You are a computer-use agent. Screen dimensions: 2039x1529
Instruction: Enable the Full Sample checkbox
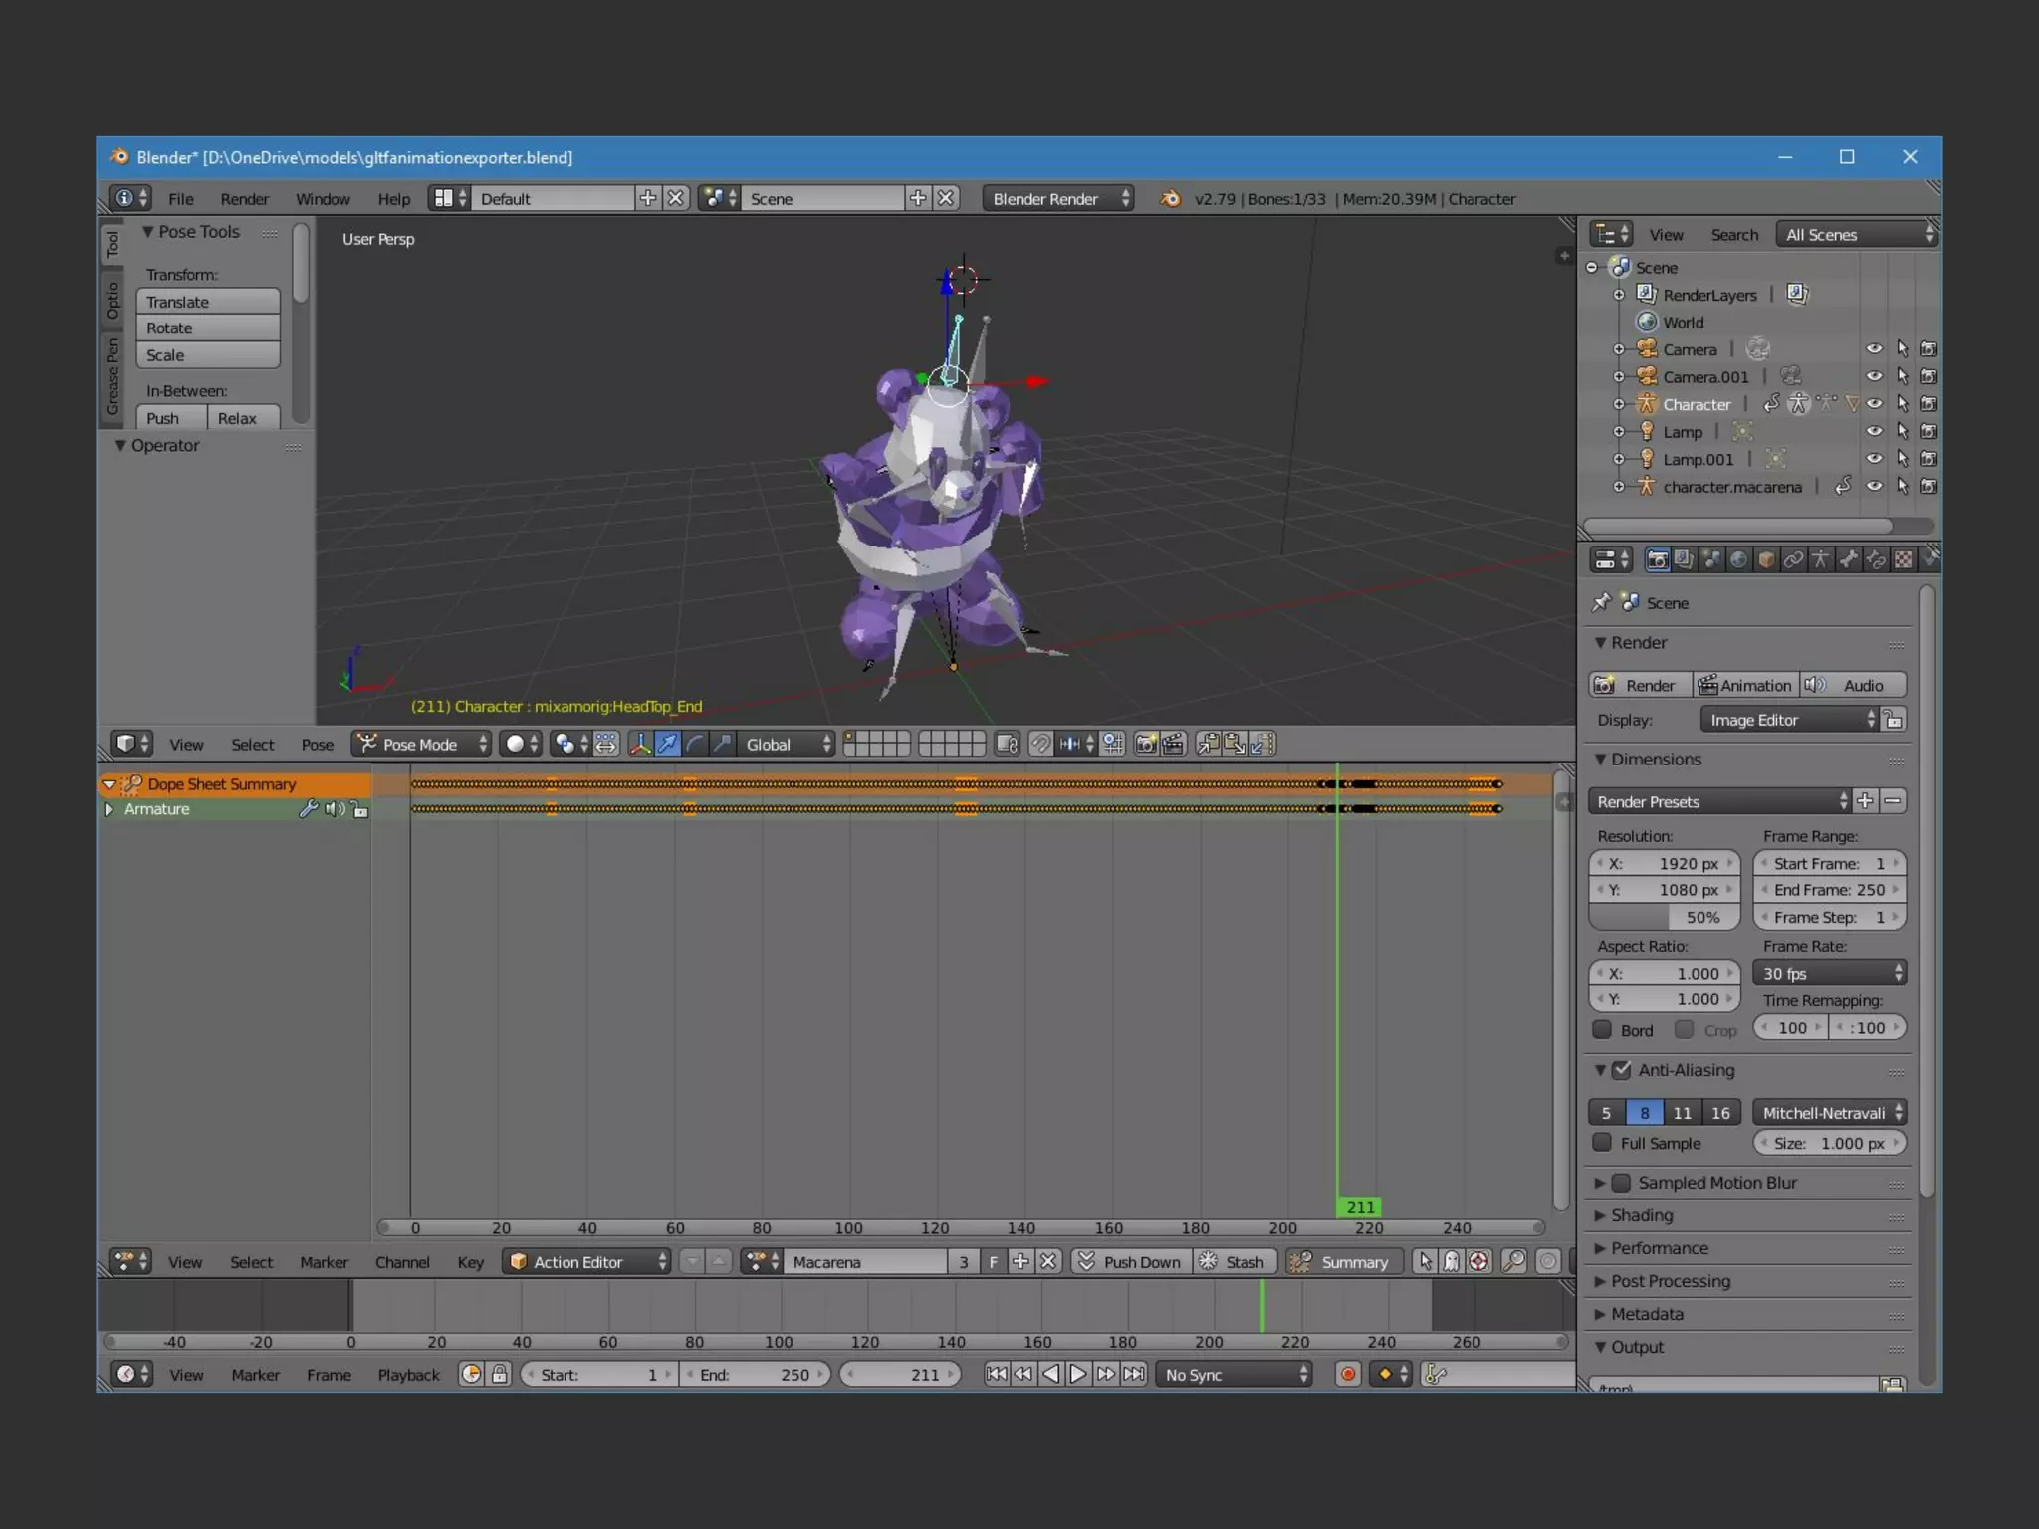coord(1602,1142)
